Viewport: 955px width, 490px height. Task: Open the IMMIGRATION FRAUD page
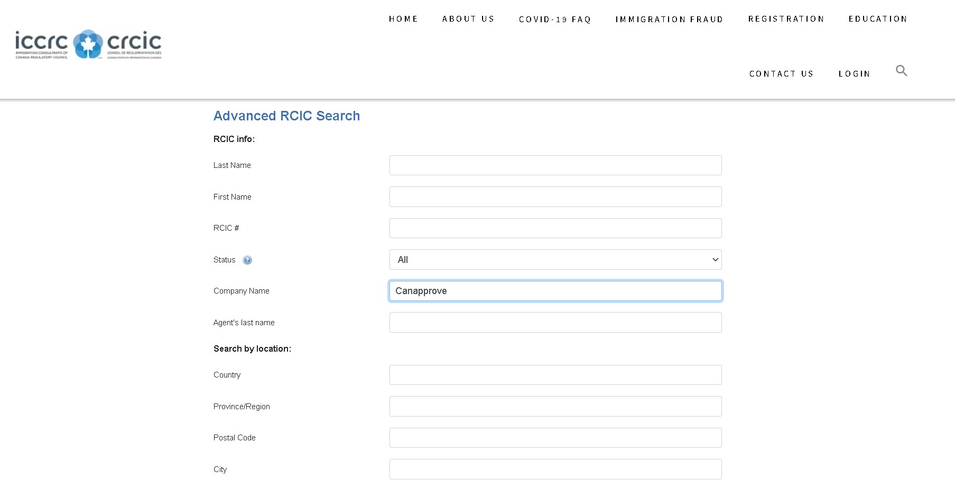point(669,19)
